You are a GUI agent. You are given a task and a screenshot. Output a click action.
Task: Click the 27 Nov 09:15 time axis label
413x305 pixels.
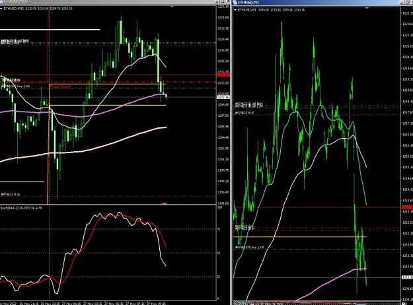click(x=156, y=304)
